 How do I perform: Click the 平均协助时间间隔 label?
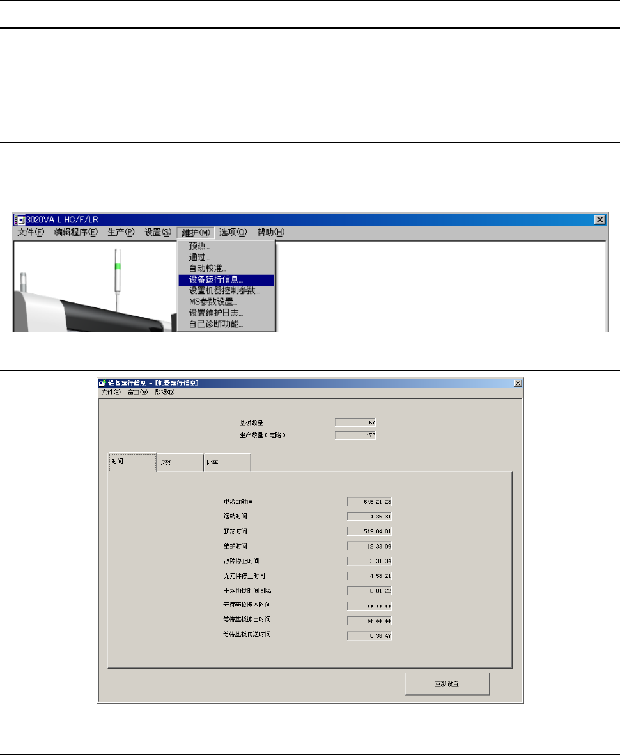click(x=247, y=591)
